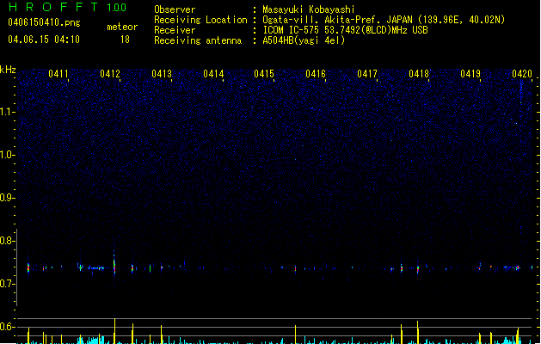Click the 1.0 kHz frequency label

(x=7, y=155)
